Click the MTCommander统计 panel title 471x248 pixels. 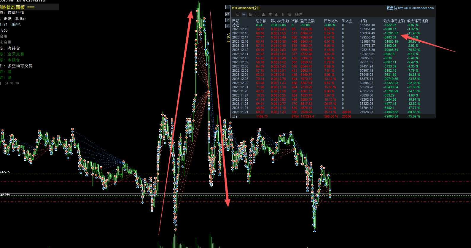246,8
